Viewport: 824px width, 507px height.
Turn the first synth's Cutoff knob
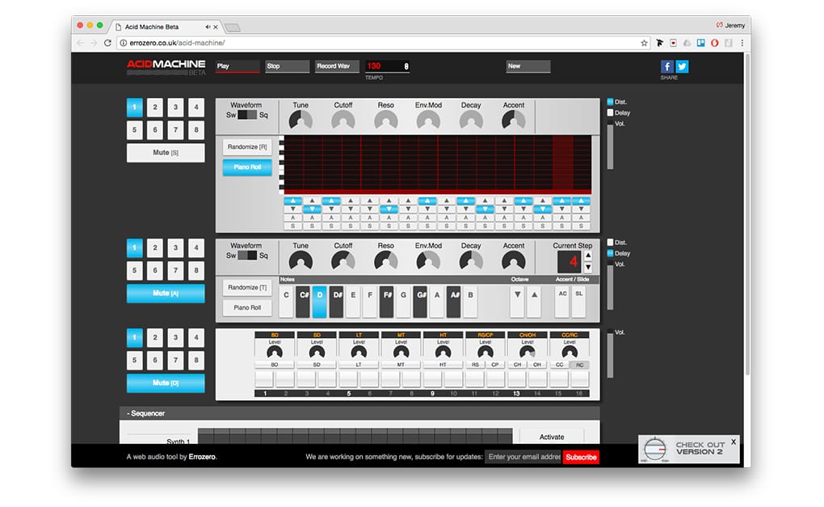point(343,121)
